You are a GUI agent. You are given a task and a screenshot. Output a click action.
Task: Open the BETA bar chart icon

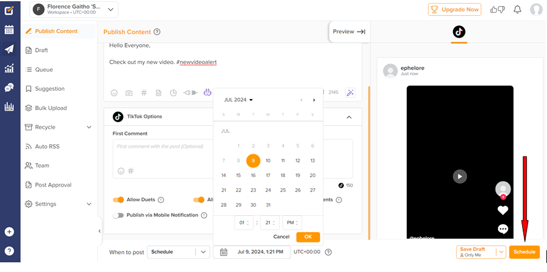pos(9,107)
